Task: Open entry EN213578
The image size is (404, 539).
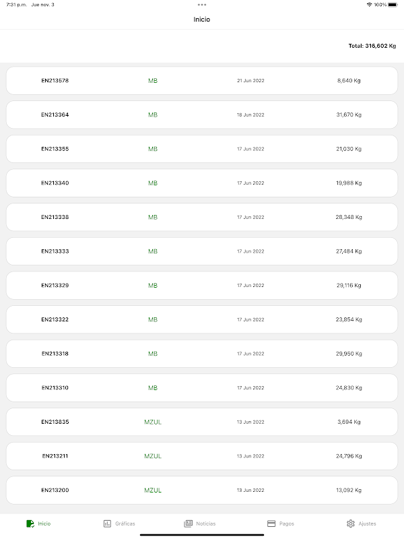Action: tap(202, 81)
